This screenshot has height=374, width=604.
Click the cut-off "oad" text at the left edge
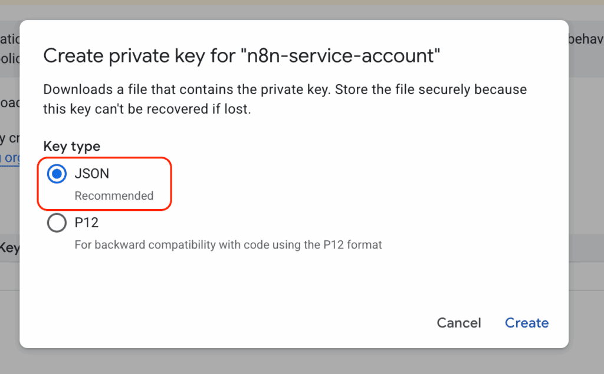(9, 102)
